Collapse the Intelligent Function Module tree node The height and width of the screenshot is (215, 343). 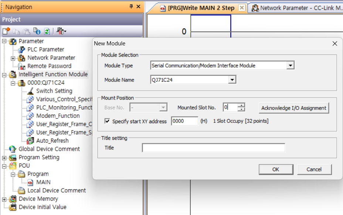(4, 74)
